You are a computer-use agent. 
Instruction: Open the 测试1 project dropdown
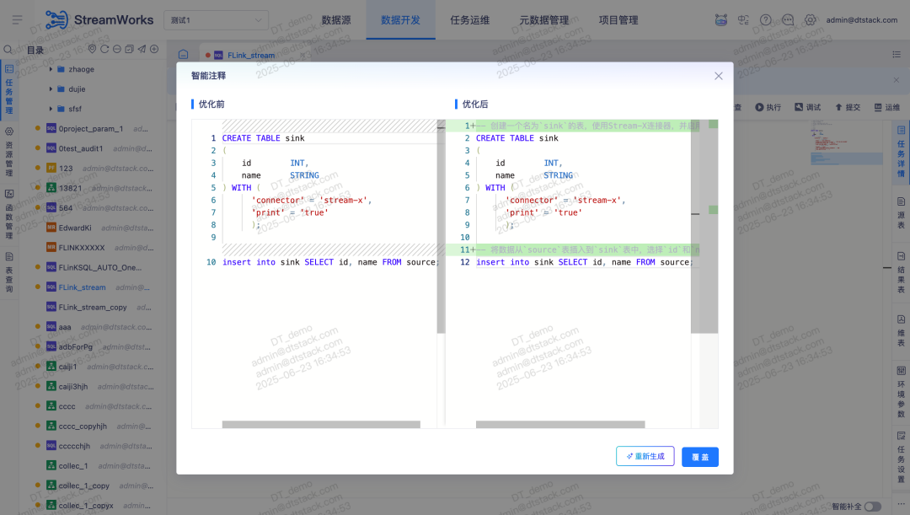tap(216, 20)
